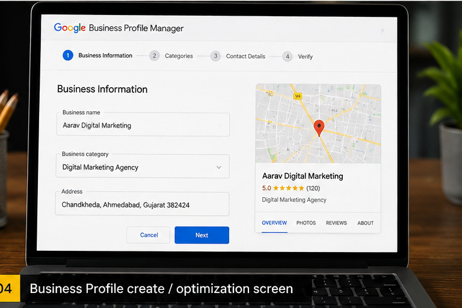Click the yellow highway shield on map
Screen dimensions: 462x308
298,96
